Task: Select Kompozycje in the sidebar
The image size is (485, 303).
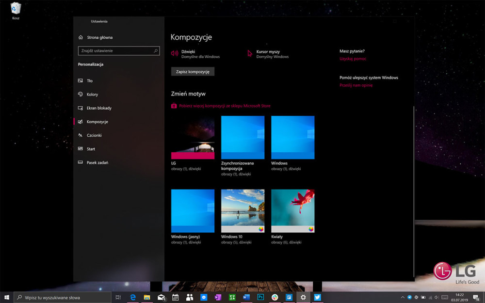Action: pyautogui.click(x=93, y=122)
